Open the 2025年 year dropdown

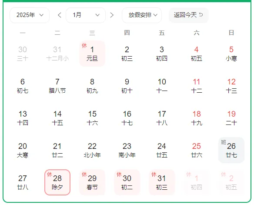tap(30, 15)
